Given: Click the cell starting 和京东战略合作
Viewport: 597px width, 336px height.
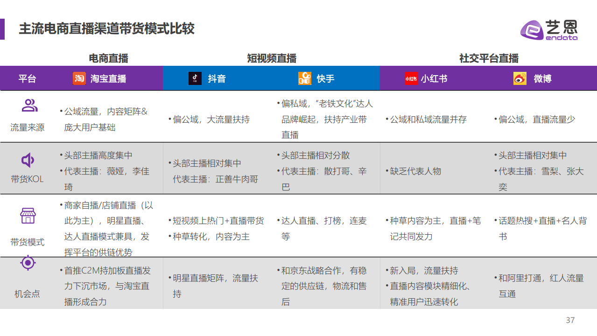Looking at the screenshot, I should pyautogui.click(x=322, y=286).
